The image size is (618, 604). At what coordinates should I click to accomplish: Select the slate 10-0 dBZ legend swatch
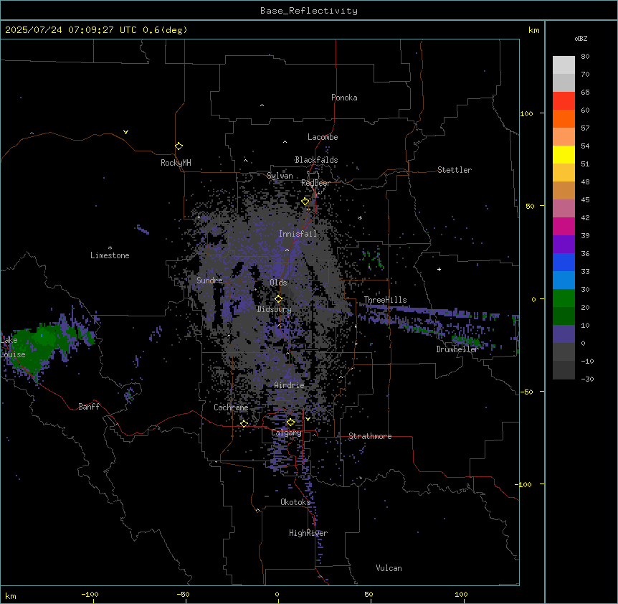pos(564,334)
